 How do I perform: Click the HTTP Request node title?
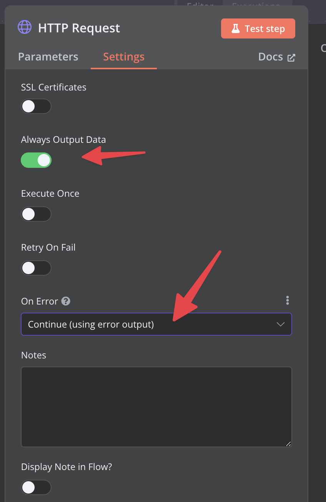point(79,28)
